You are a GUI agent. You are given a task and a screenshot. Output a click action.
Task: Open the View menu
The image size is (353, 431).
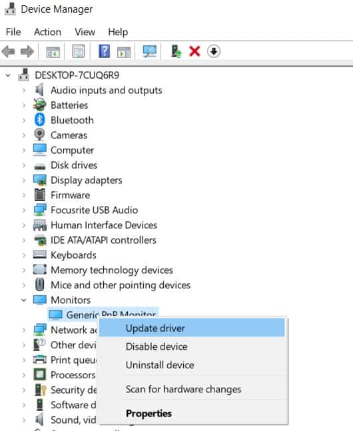pos(85,32)
